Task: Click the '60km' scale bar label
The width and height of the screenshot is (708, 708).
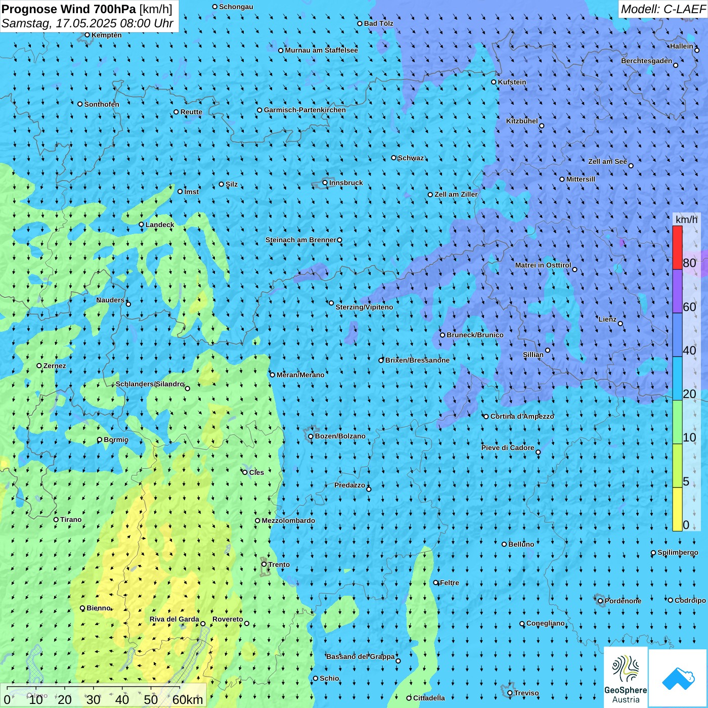Action: pyautogui.click(x=188, y=699)
